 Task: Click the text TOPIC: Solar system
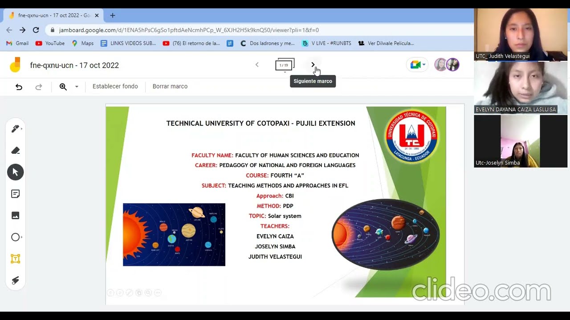[275, 216]
